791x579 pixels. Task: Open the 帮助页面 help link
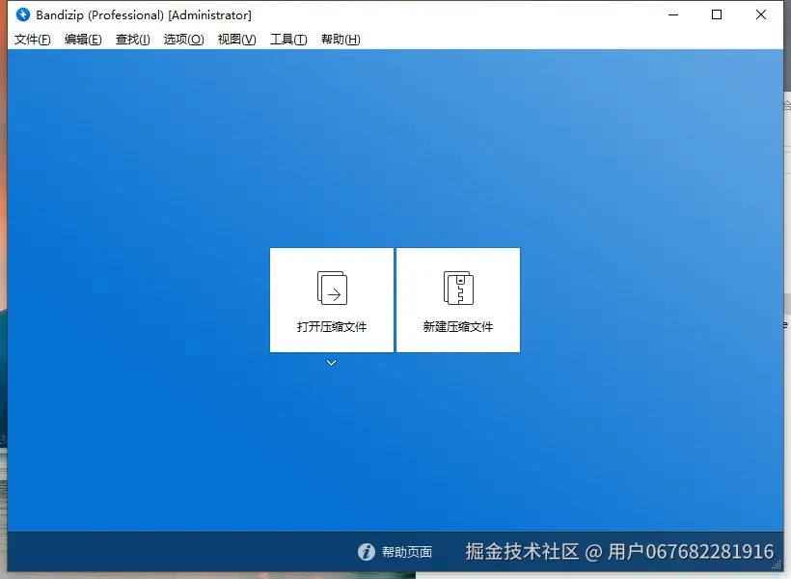(409, 552)
